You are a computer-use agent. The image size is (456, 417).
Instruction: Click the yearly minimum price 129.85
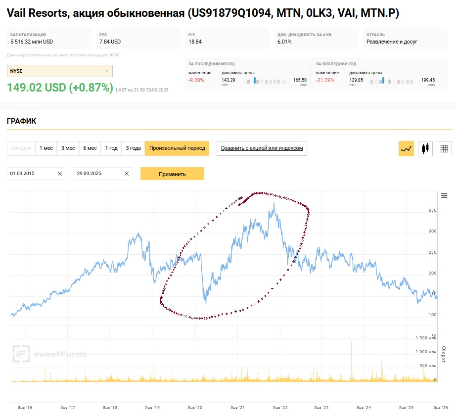tap(356, 80)
